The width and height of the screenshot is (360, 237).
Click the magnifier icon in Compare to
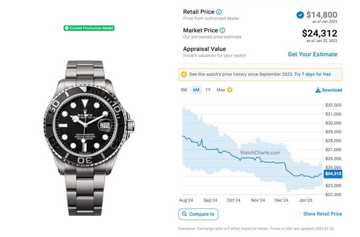[184, 214]
